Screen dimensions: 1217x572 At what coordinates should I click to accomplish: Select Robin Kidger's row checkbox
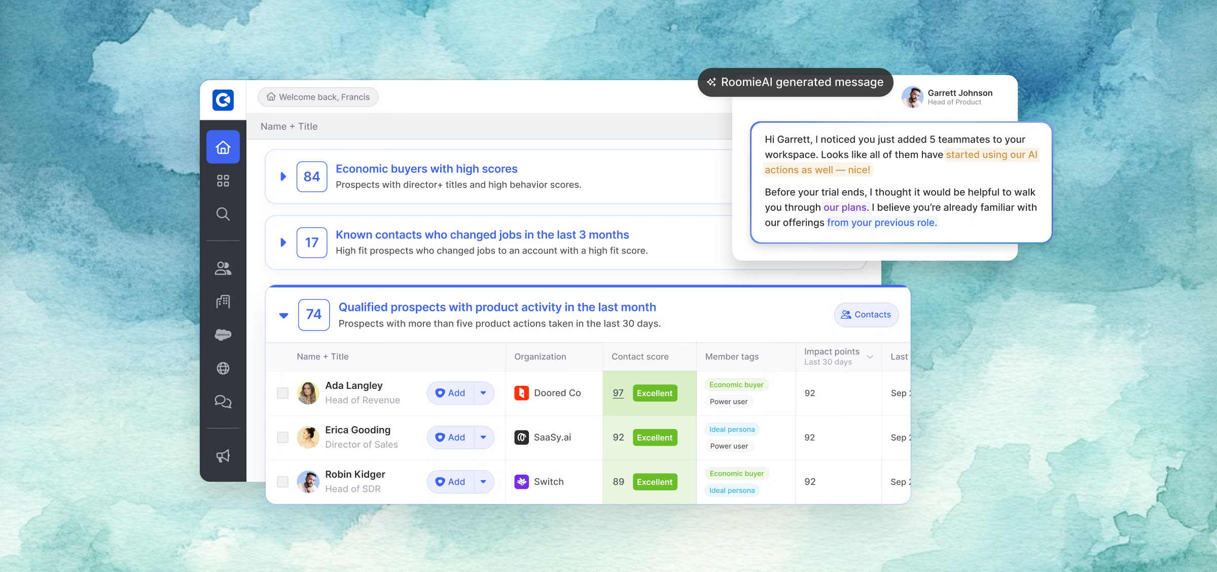click(283, 482)
